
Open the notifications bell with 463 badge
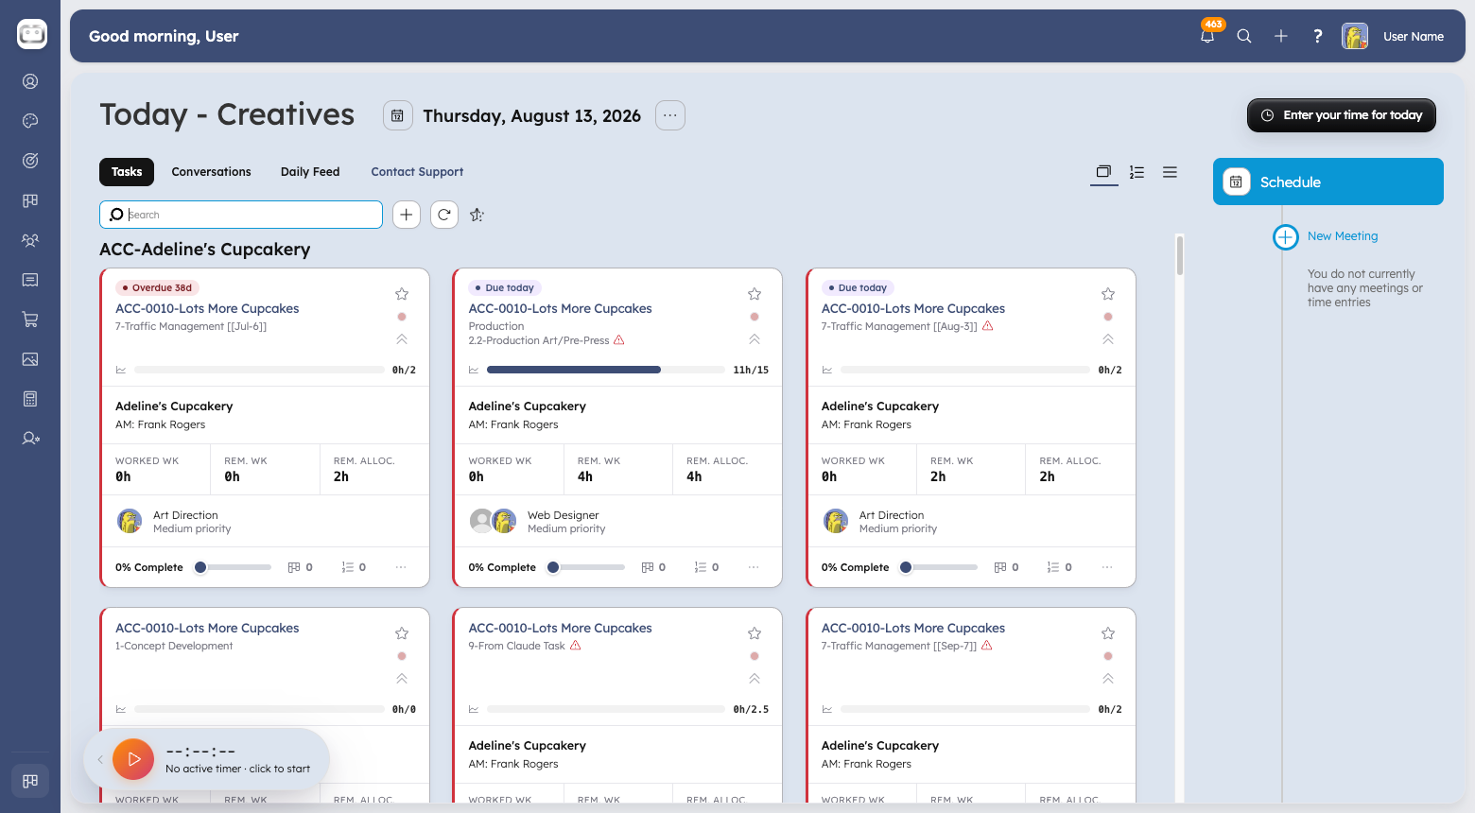(x=1207, y=36)
